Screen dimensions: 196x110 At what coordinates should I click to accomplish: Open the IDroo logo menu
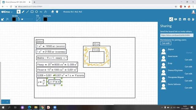point(7,12)
